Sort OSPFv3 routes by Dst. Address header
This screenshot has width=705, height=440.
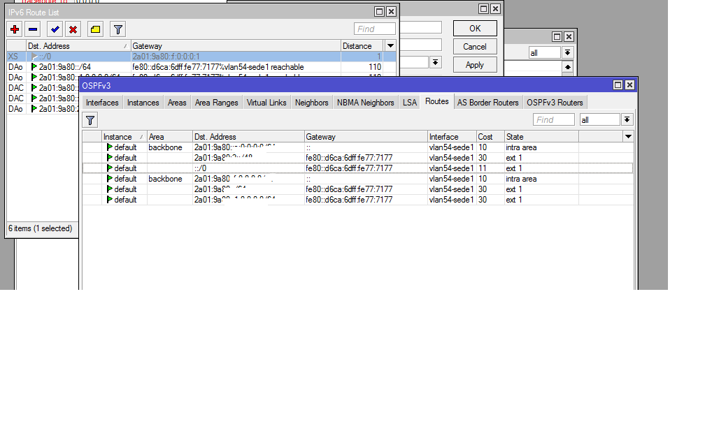(x=249, y=136)
